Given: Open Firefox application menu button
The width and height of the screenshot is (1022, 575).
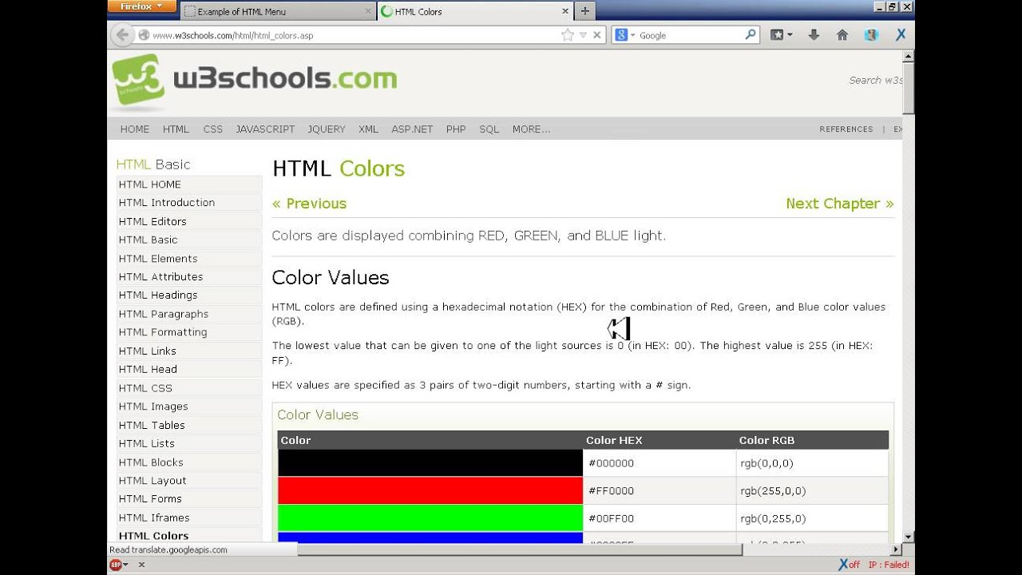Looking at the screenshot, I should (x=141, y=6).
